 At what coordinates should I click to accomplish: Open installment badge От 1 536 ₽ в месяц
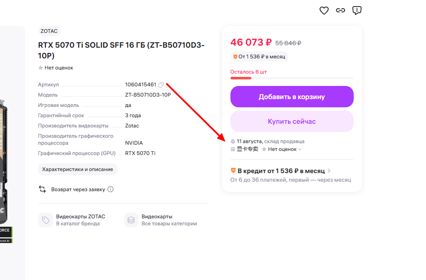coord(259,57)
